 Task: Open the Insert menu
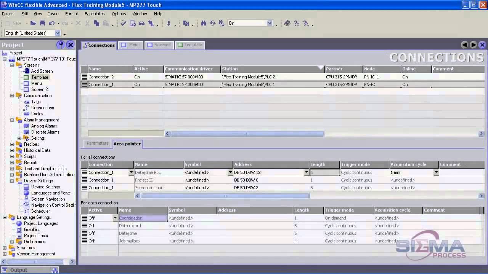(x=53, y=14)
